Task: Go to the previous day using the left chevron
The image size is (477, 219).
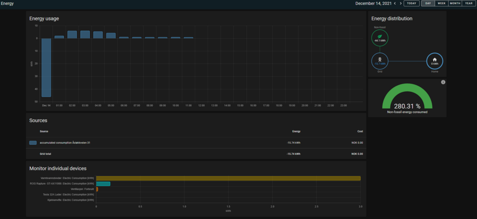Action: point(394,3)
